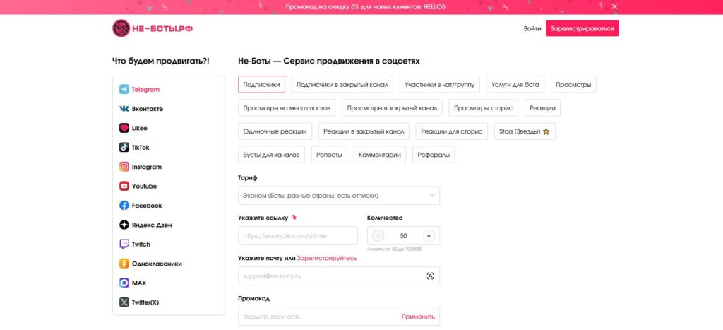Open Просмотры на много постов tab

point(287,108)
